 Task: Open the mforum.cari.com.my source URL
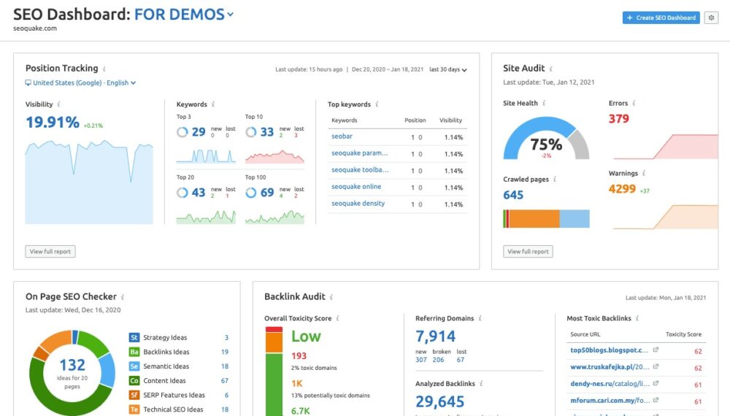point(610,400)
